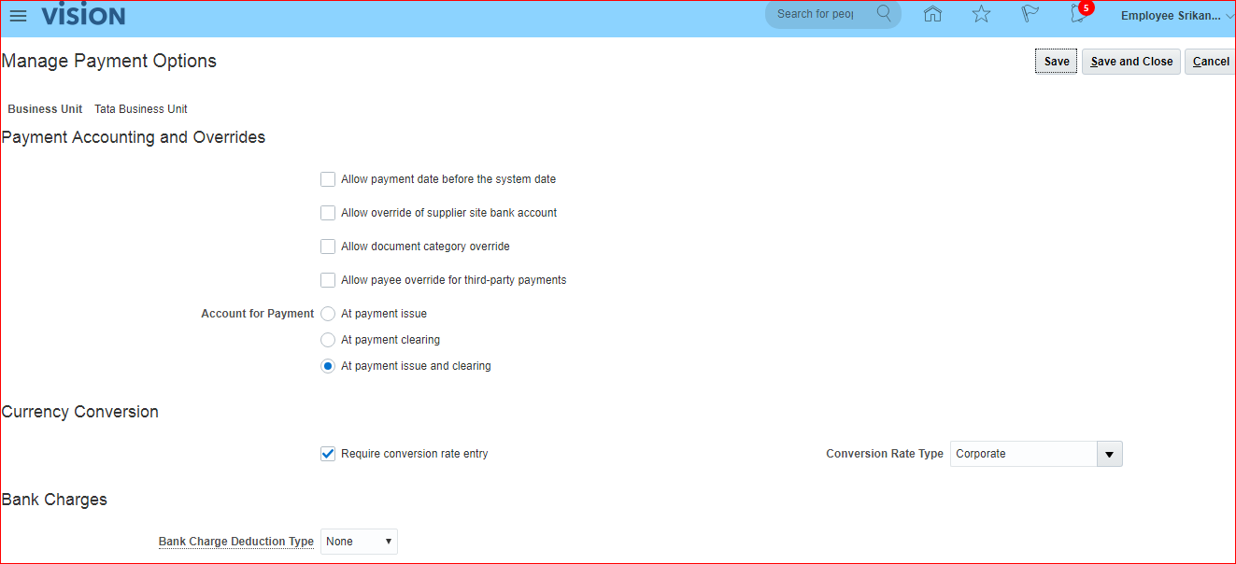Expand the Employee Srikan user menu
This screenshot has height=564, width=1236.
click(x=1176, y=16)
